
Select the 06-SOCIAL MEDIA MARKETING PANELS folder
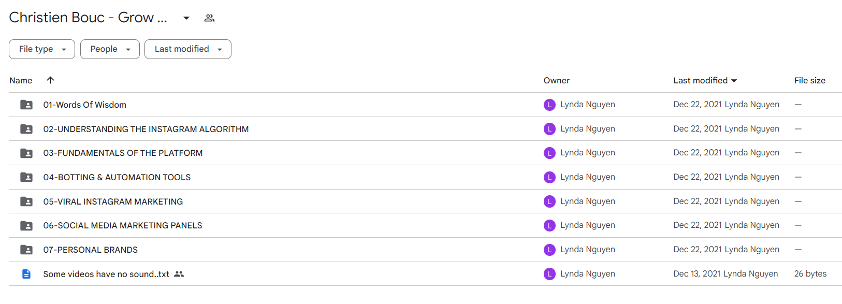pos(425,225)
